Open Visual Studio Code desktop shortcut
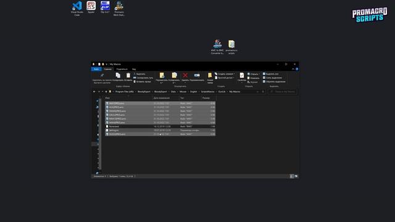395x222 pixels. tap(77, 8)
